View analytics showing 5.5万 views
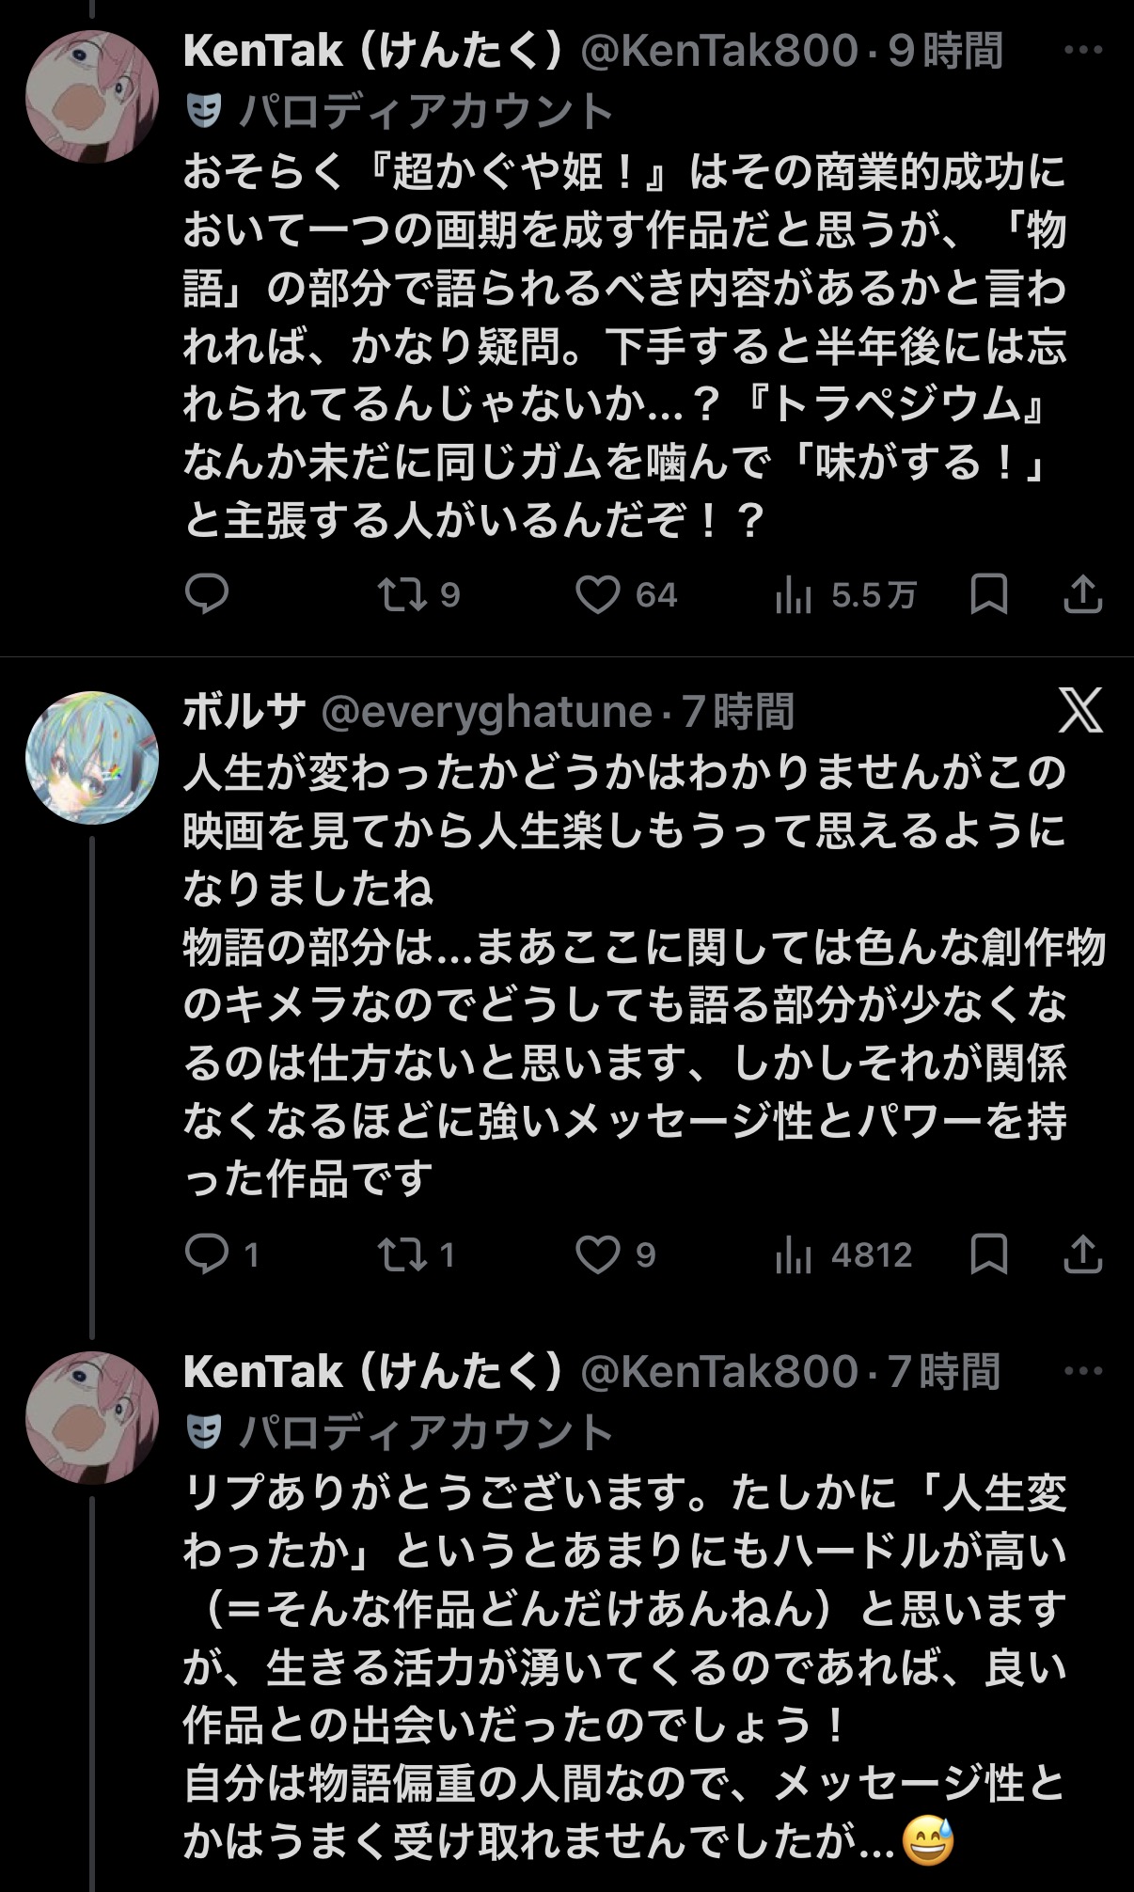The width and height of the screenshot is (1134, 1892). point(794,595)
